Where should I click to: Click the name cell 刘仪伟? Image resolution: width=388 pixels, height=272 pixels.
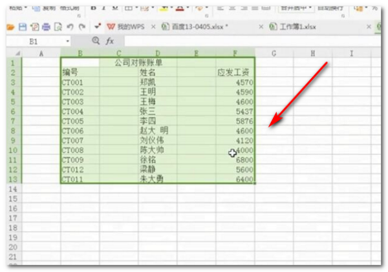pyautogui.click(x=157, y=140)
